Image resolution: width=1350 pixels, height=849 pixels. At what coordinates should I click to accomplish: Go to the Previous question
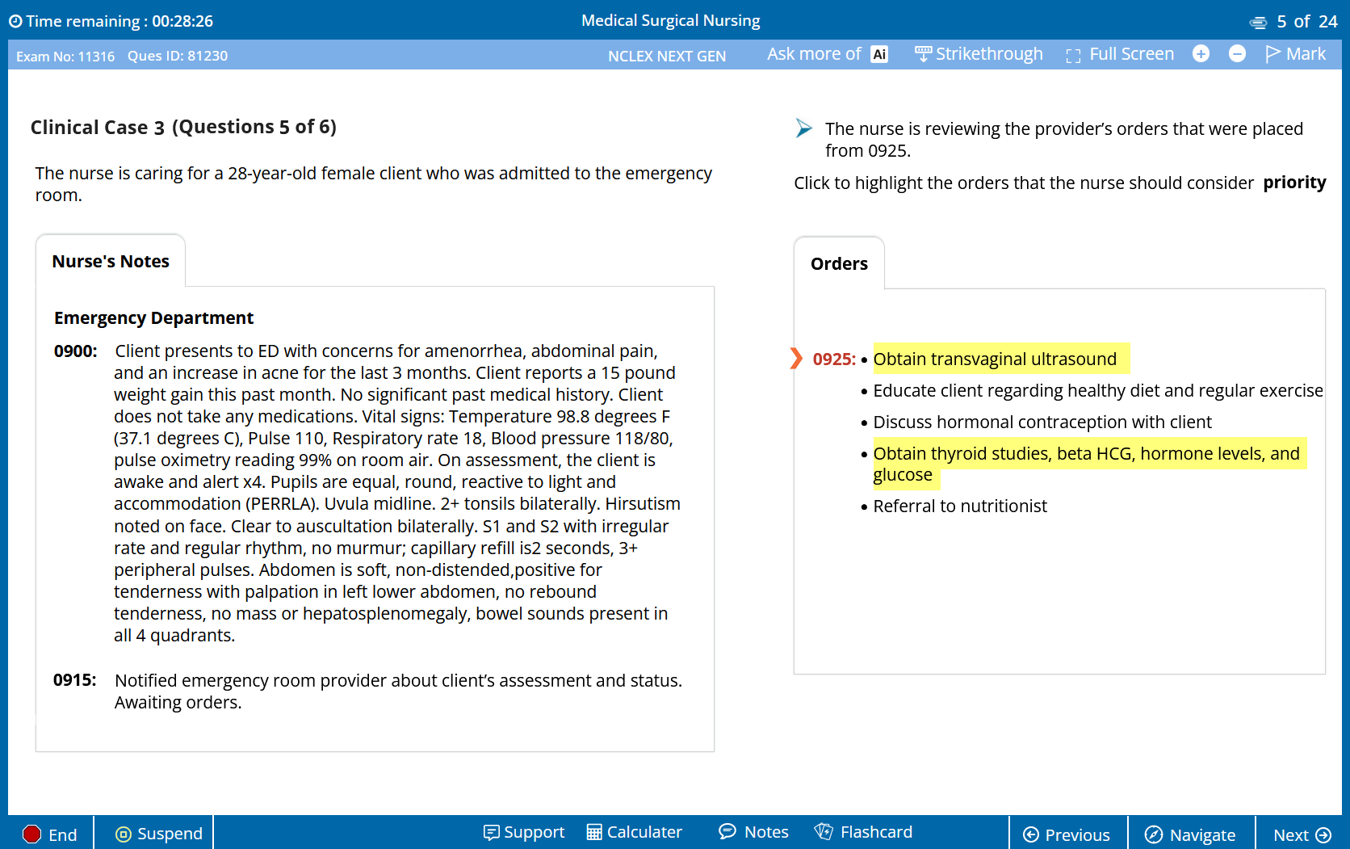1067,834
